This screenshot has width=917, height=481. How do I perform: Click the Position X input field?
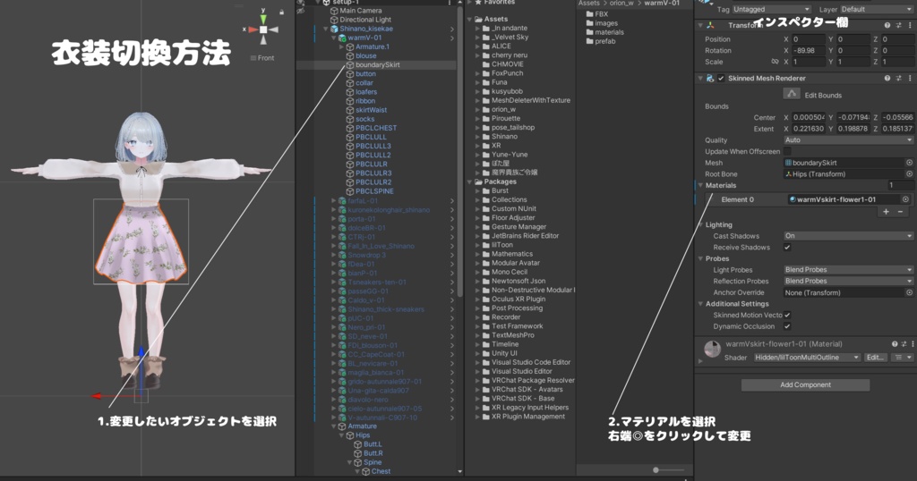[809, 39]
